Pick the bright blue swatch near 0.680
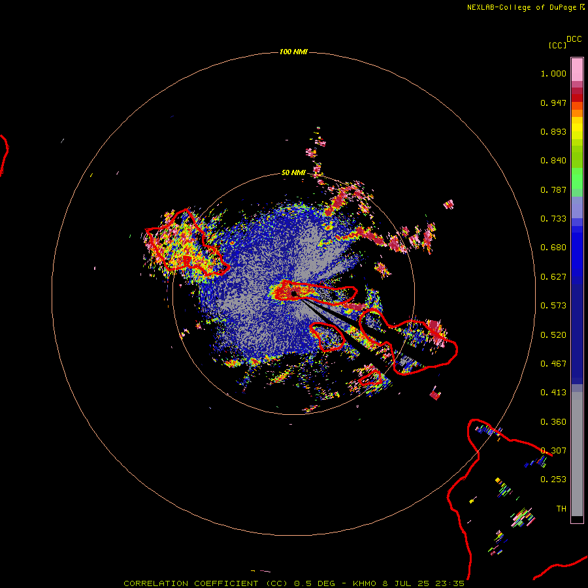 577,252
